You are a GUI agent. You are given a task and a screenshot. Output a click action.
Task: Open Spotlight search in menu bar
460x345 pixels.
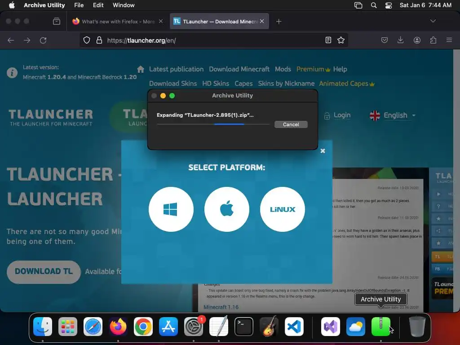click(373, 5)
